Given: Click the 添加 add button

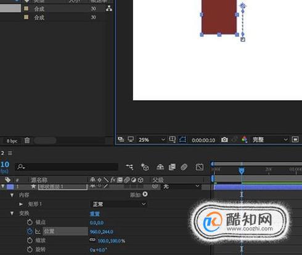Looking at the screenshot, I should (x=139, y=195).
